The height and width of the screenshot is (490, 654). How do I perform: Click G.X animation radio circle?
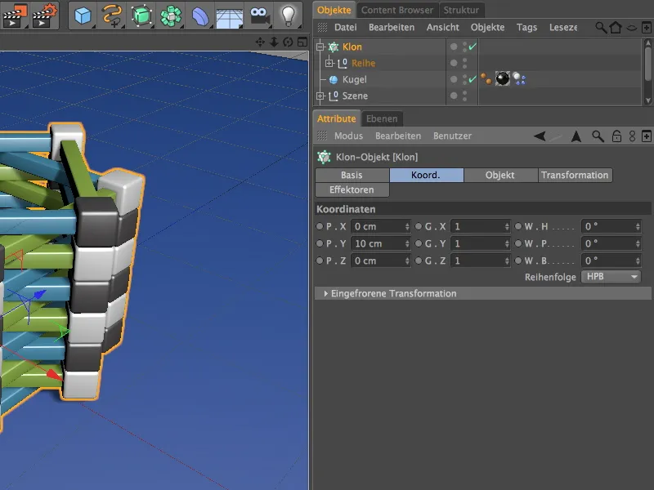(419, 226)
